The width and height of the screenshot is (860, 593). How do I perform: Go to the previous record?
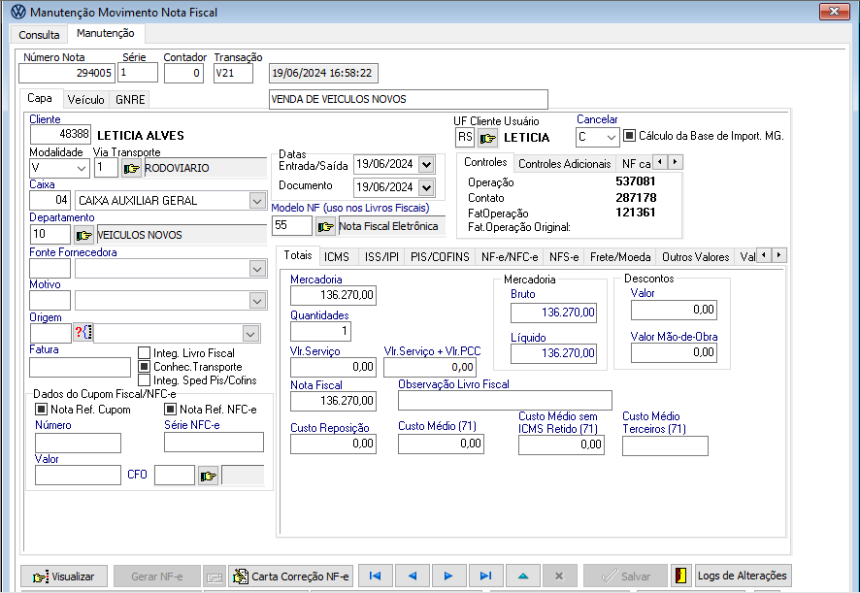coord(412,576)
